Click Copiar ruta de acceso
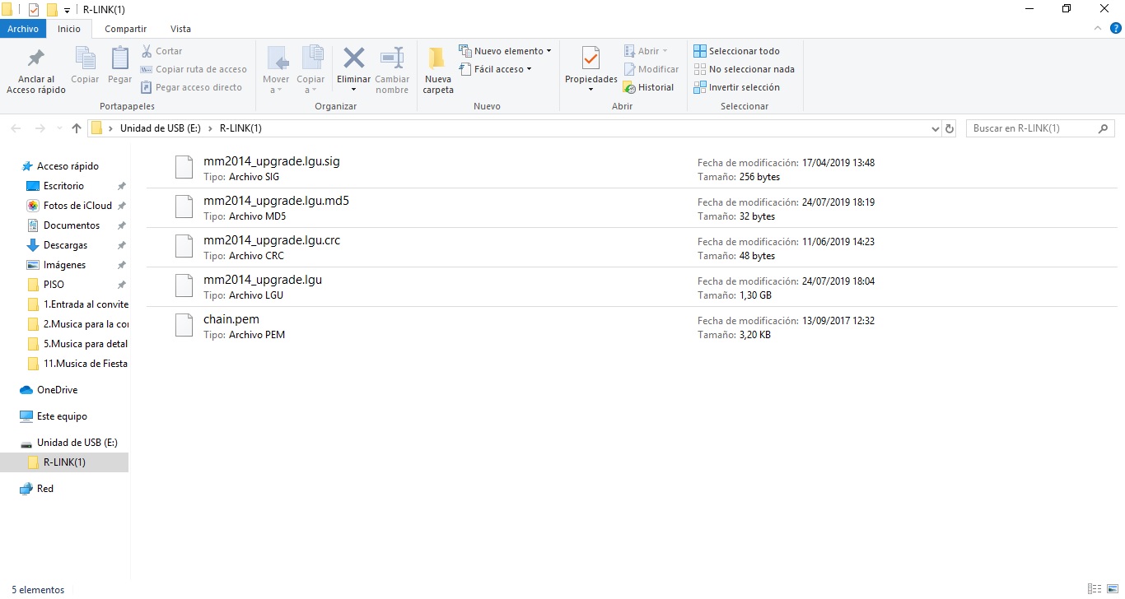Screen dimensions: 1125x599 (194, 69)
